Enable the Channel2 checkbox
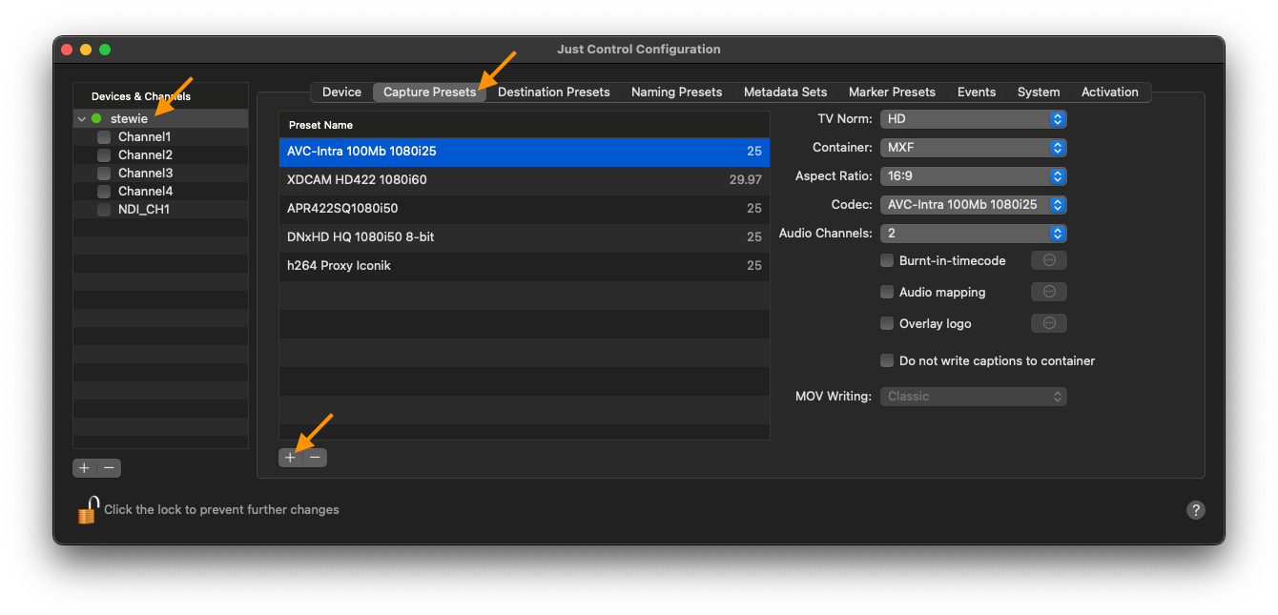This screenshot has height=615, width=1278. [x=104, y=155]
